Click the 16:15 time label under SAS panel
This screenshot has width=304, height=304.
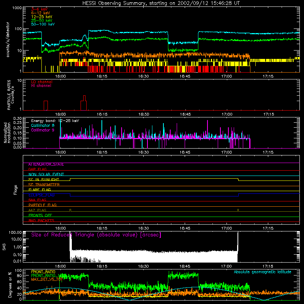click(102, 266)
